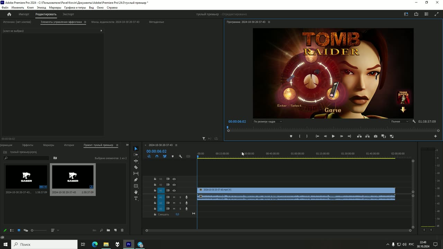Step forward one frame

[x=341, y=136]
